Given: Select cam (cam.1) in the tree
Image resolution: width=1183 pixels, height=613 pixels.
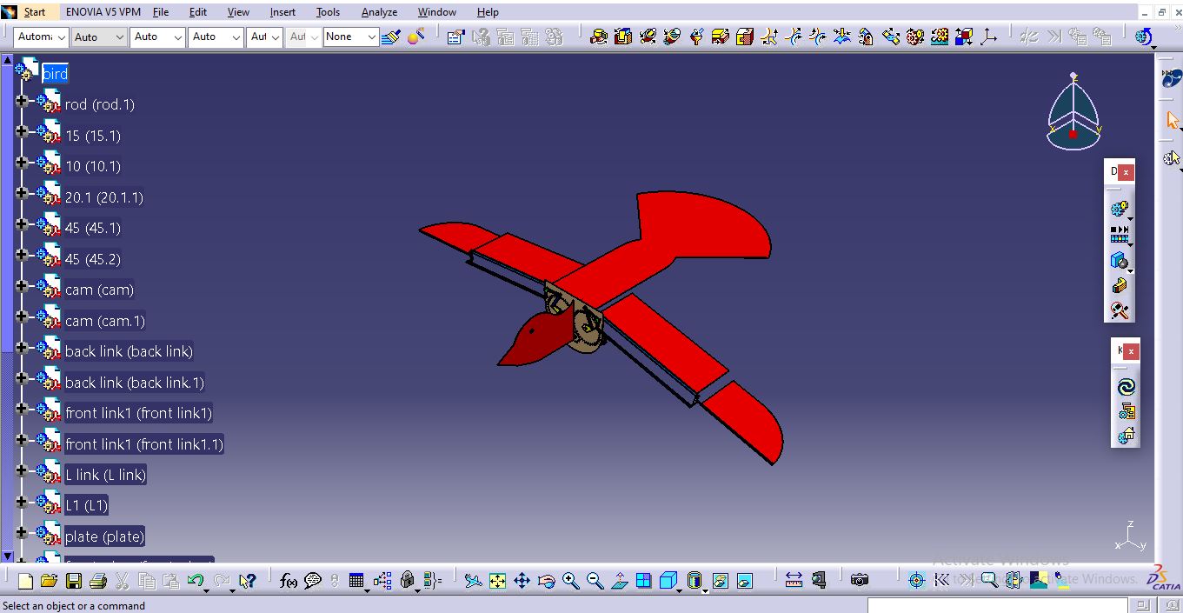Looking at the screenshot, I should pos(105,321).
